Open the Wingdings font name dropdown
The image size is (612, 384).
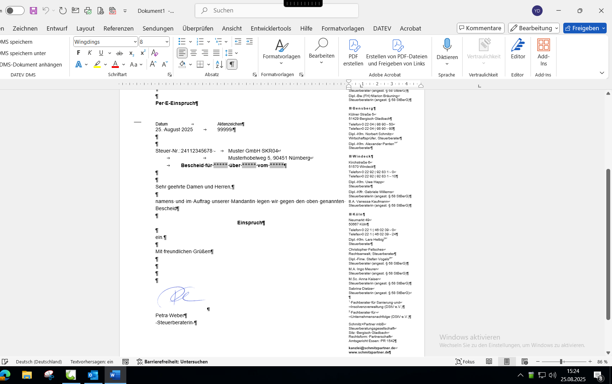pos(135,42)
